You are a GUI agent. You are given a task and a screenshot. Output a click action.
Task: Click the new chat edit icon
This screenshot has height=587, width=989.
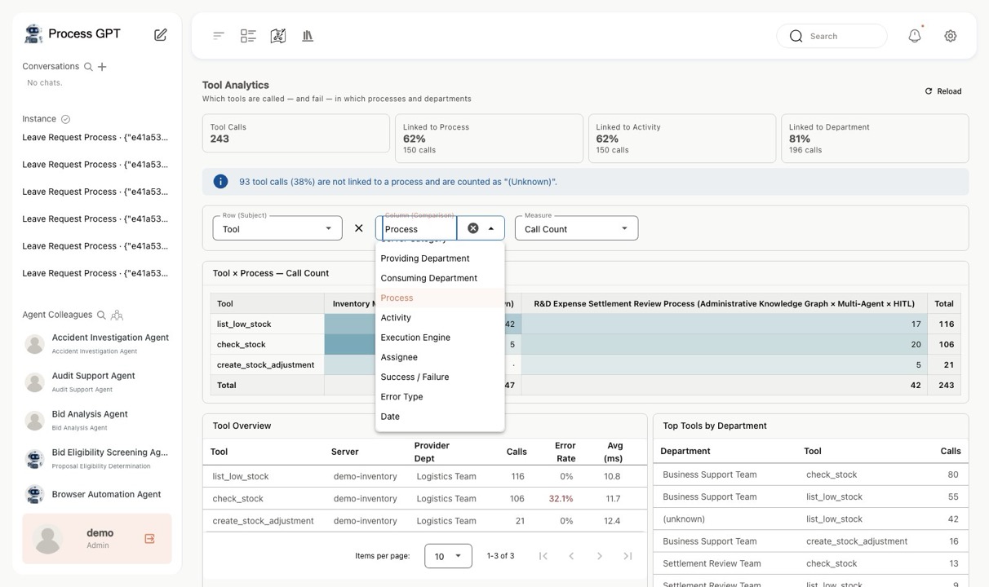(x=161, y=34)
